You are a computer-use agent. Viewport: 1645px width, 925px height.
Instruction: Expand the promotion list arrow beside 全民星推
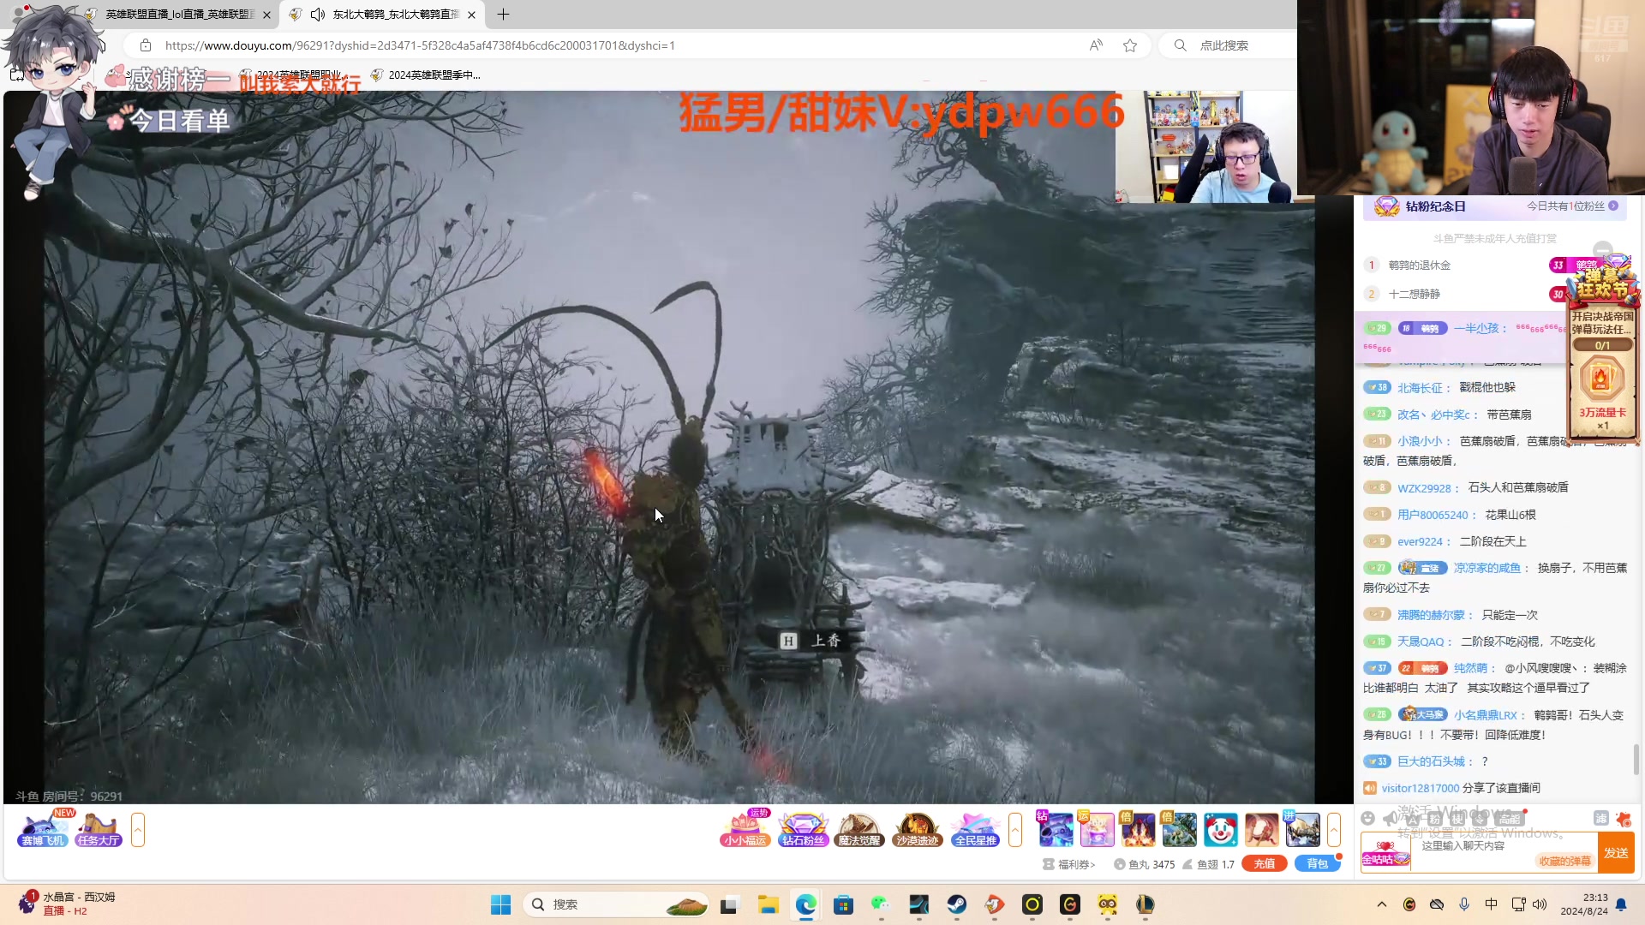1015,830
